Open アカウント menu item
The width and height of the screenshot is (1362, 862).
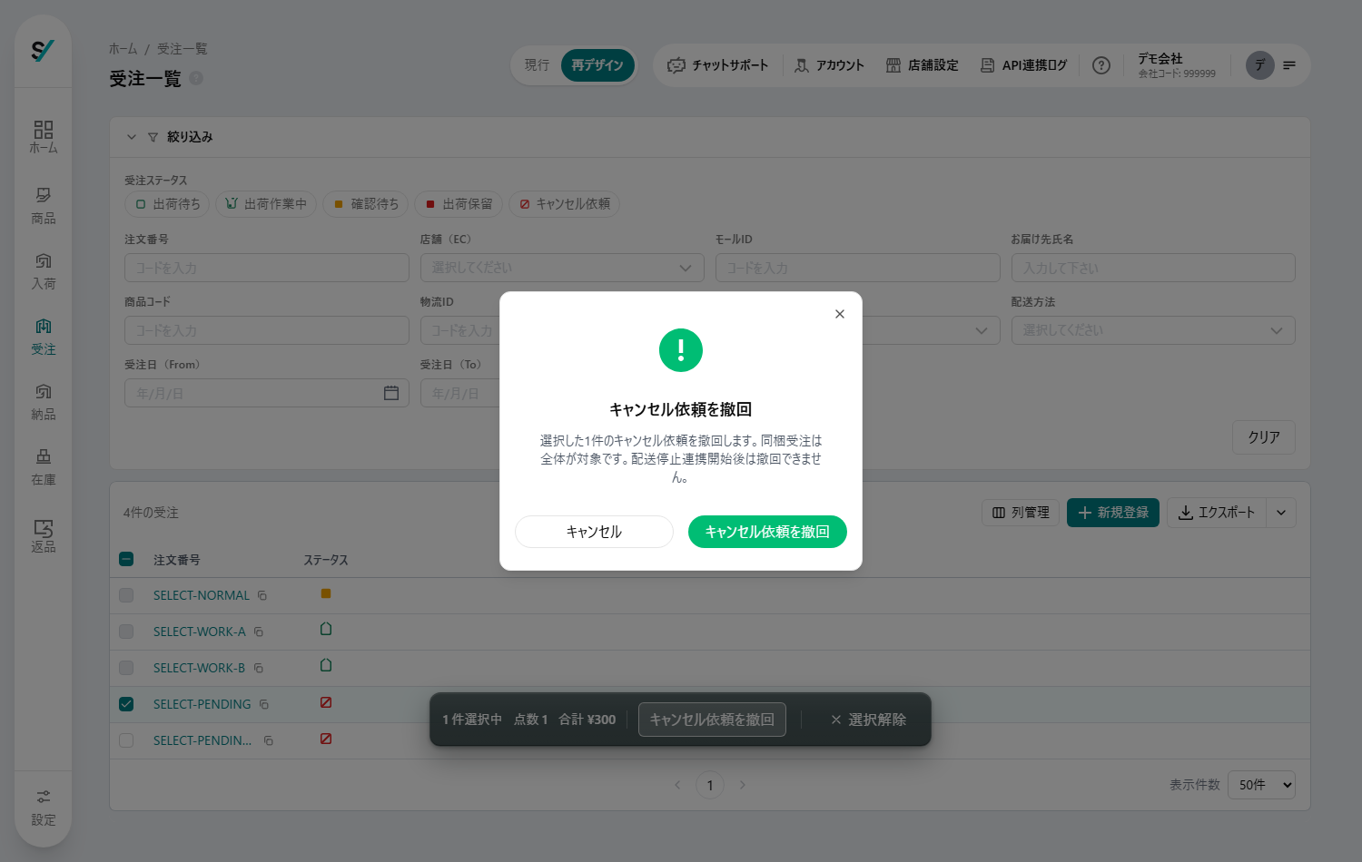tap(829, 65)
